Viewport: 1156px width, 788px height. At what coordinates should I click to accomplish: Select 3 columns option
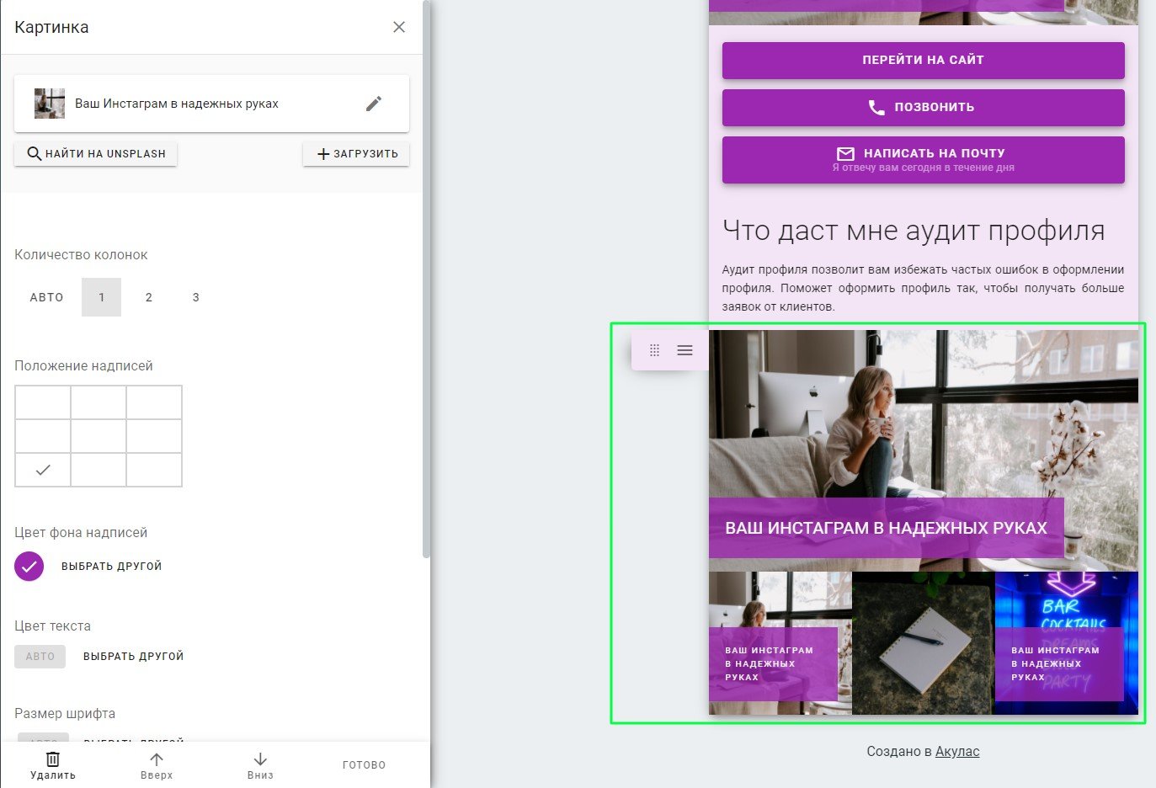point(196,297)
